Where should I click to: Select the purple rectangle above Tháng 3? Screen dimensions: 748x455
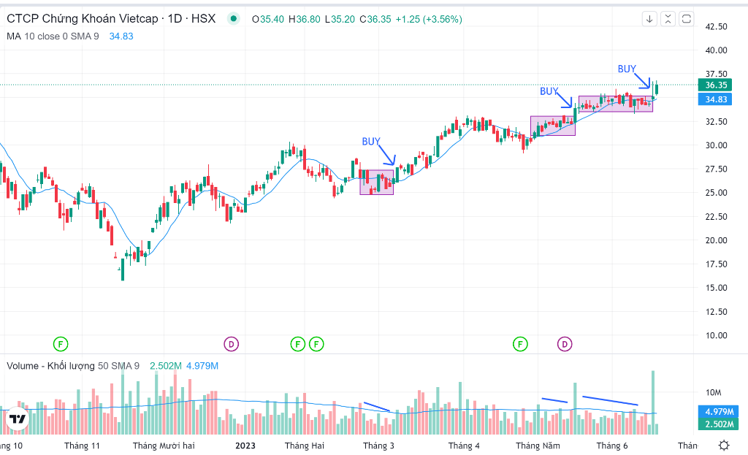(376, 183)
